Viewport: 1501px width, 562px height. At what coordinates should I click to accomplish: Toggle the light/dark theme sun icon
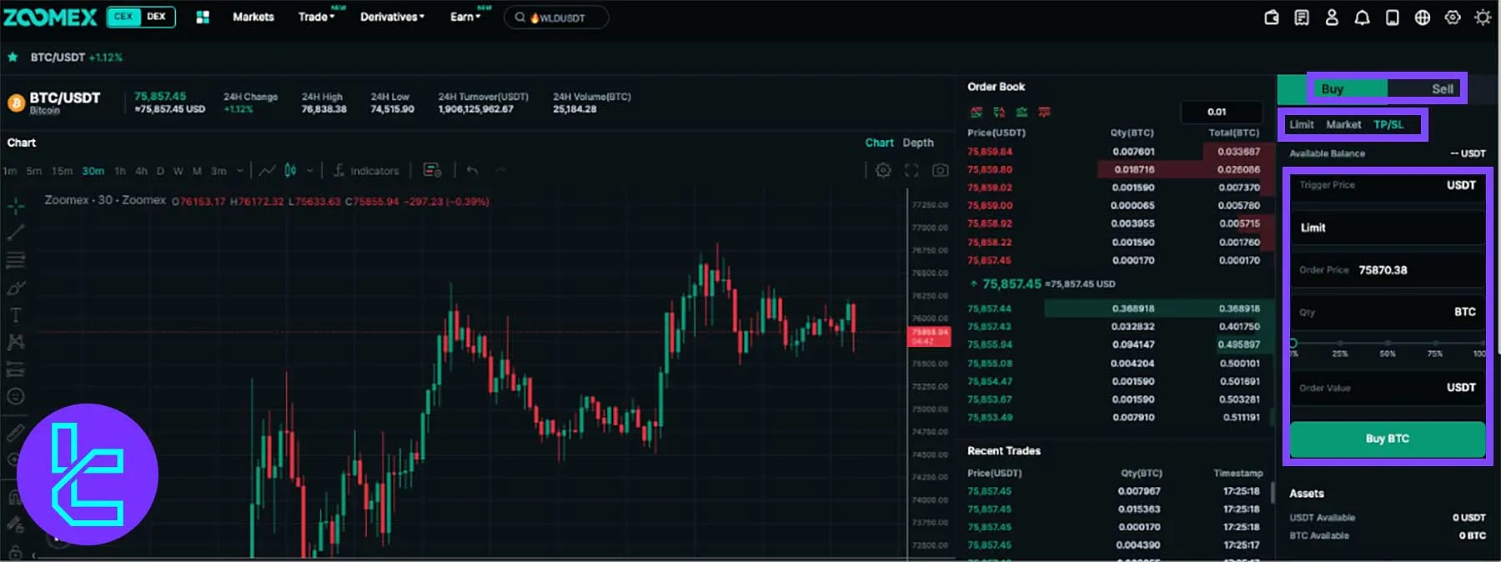click(x=1483, y=18)
